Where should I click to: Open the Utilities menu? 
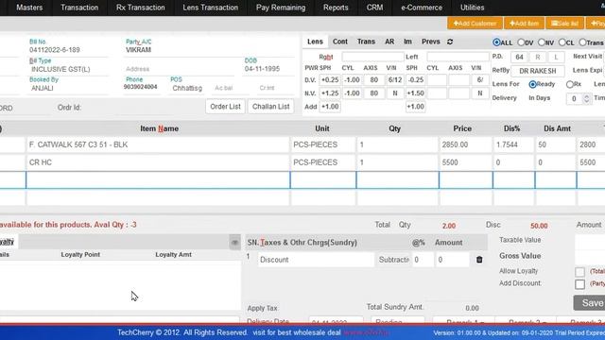pos(472,8)
